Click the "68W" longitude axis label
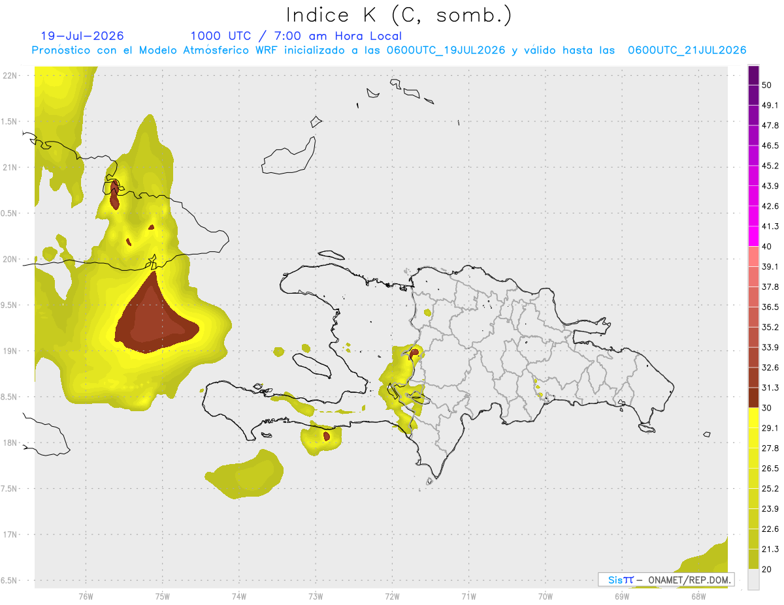This screenshot has width=784, height=605. coord(698,597)
